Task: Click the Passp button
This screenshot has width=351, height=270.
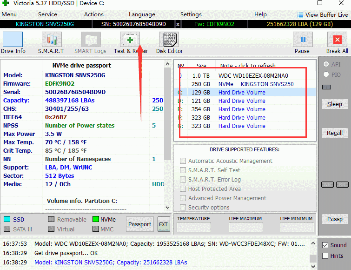Action: point(335,219)
